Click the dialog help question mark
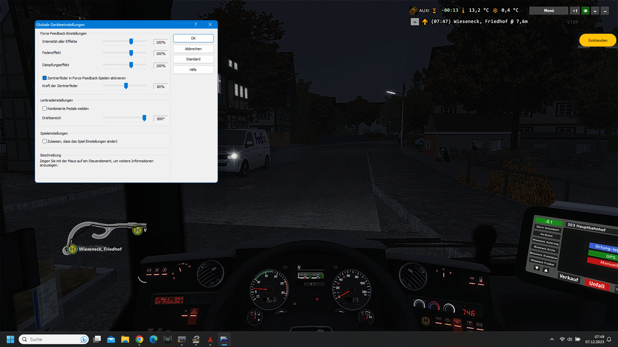Screen dimensions: 618x347 pos(195,25)
